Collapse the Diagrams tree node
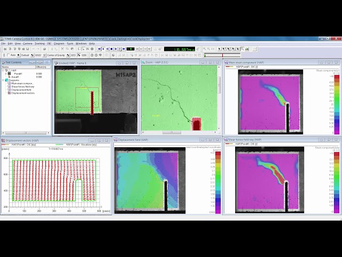 pos(3,80)
